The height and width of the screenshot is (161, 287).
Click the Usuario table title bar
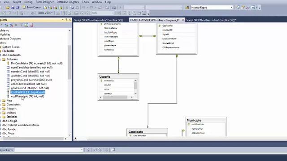click(x=118, y=76)
